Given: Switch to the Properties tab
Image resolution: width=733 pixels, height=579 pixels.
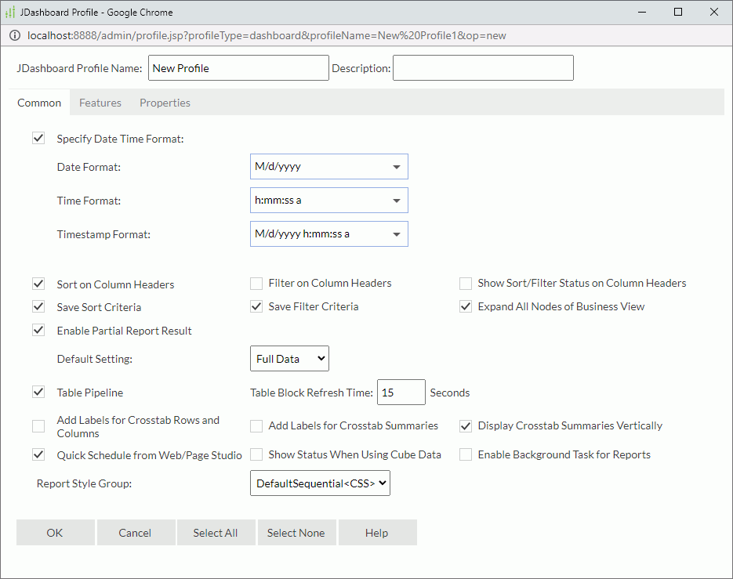Looking at the screenshot, I should pyautogui.click(x=165, y=102).
